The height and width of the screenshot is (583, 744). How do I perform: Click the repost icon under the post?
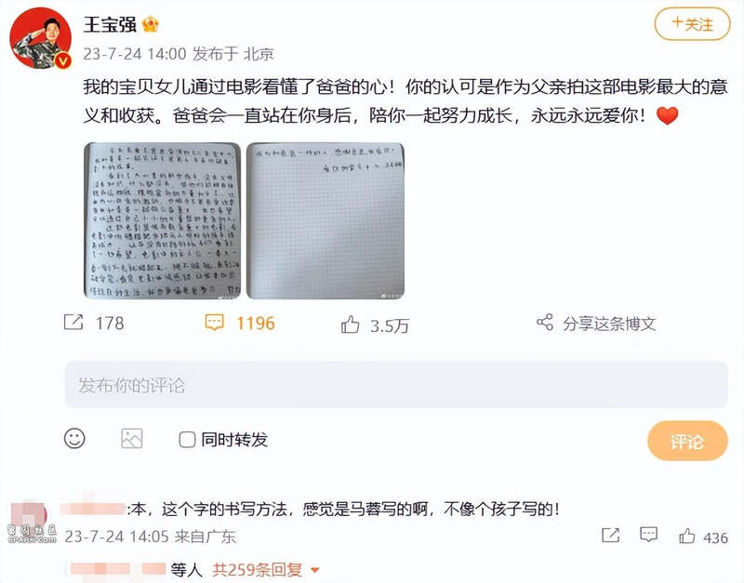pyautogui.click(x=73, y=322)
